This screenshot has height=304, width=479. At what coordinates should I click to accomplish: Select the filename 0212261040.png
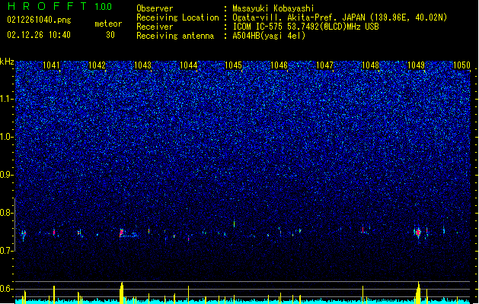click(x=39, y=21)
